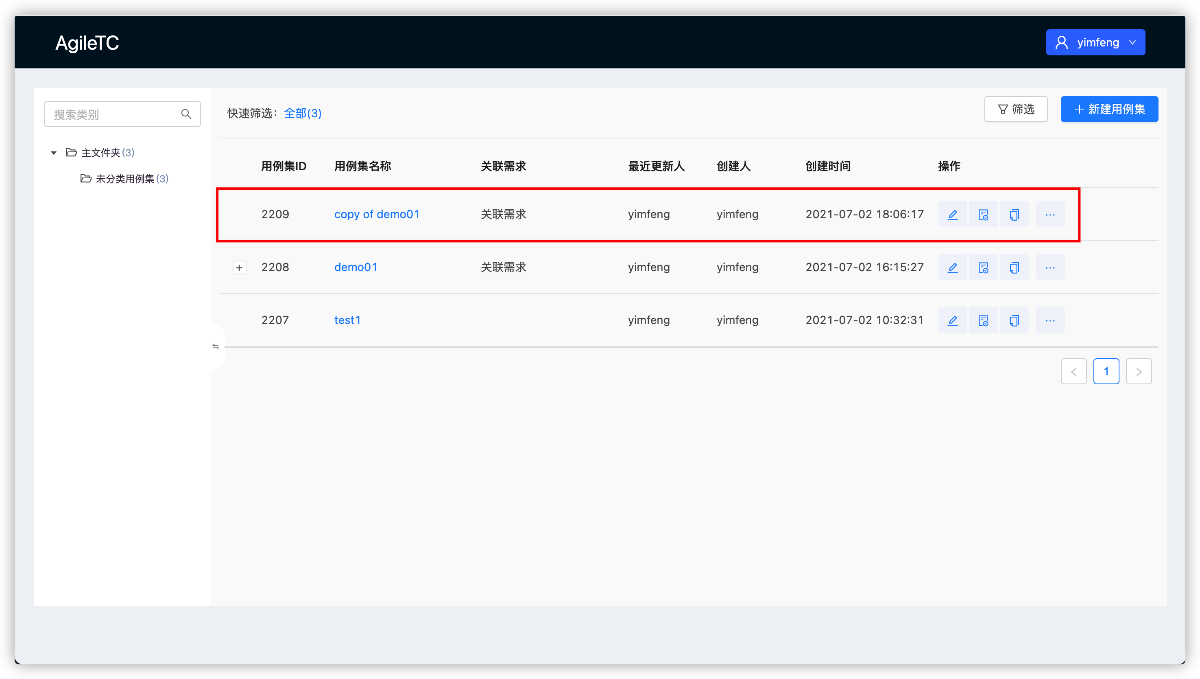Open the task record icon for 2209
This screenshot has height=679, width=1200.
[983, 215]
